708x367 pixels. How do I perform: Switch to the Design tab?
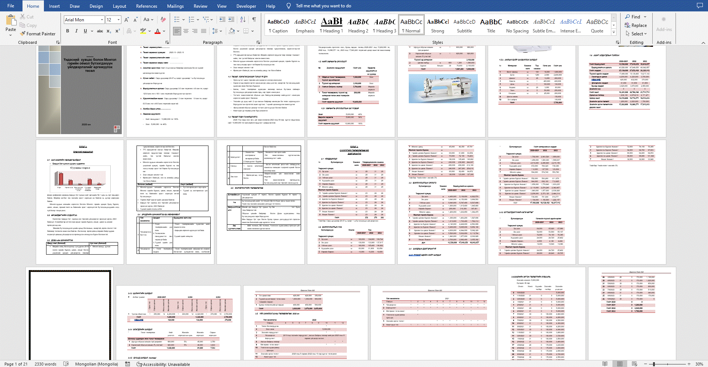point(96,6)
